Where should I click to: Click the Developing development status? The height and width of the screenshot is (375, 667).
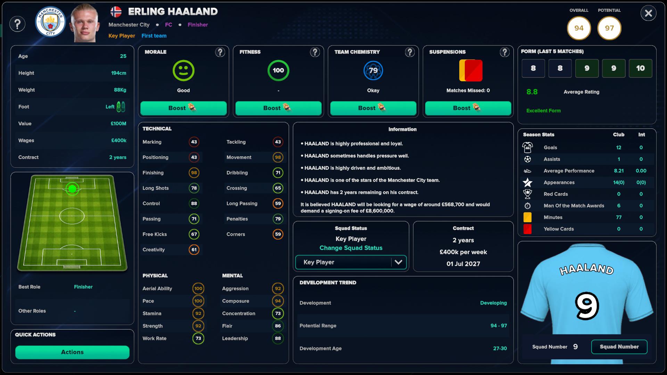[x=493, y=303]
